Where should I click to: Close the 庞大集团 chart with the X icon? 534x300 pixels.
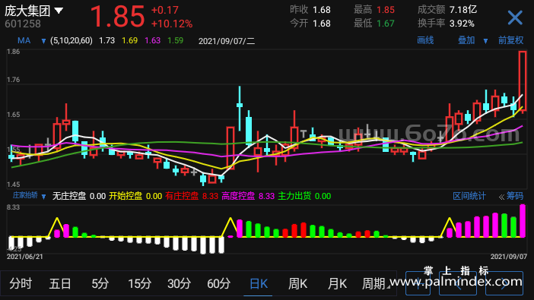point(514,17)
